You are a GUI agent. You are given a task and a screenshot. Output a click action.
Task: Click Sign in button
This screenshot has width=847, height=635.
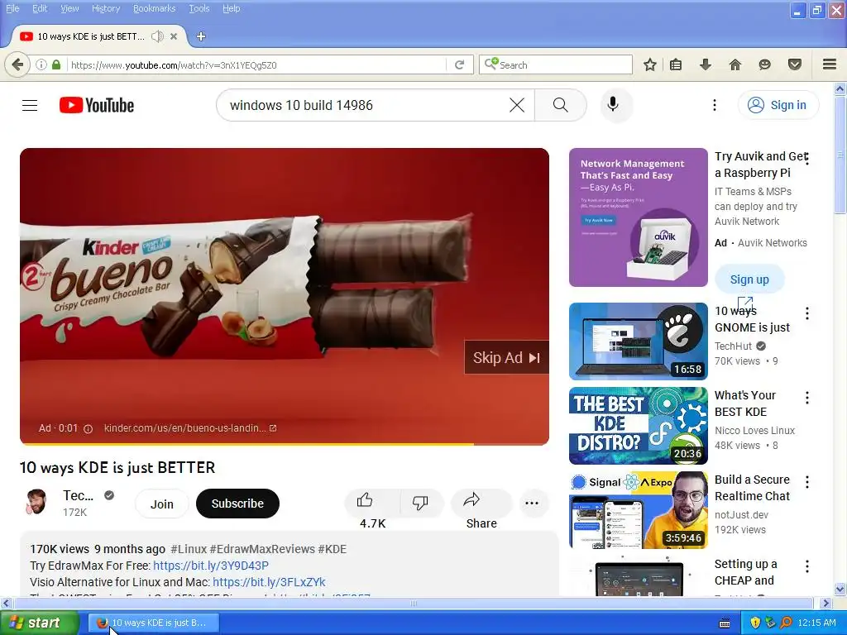tap(778, 105)
